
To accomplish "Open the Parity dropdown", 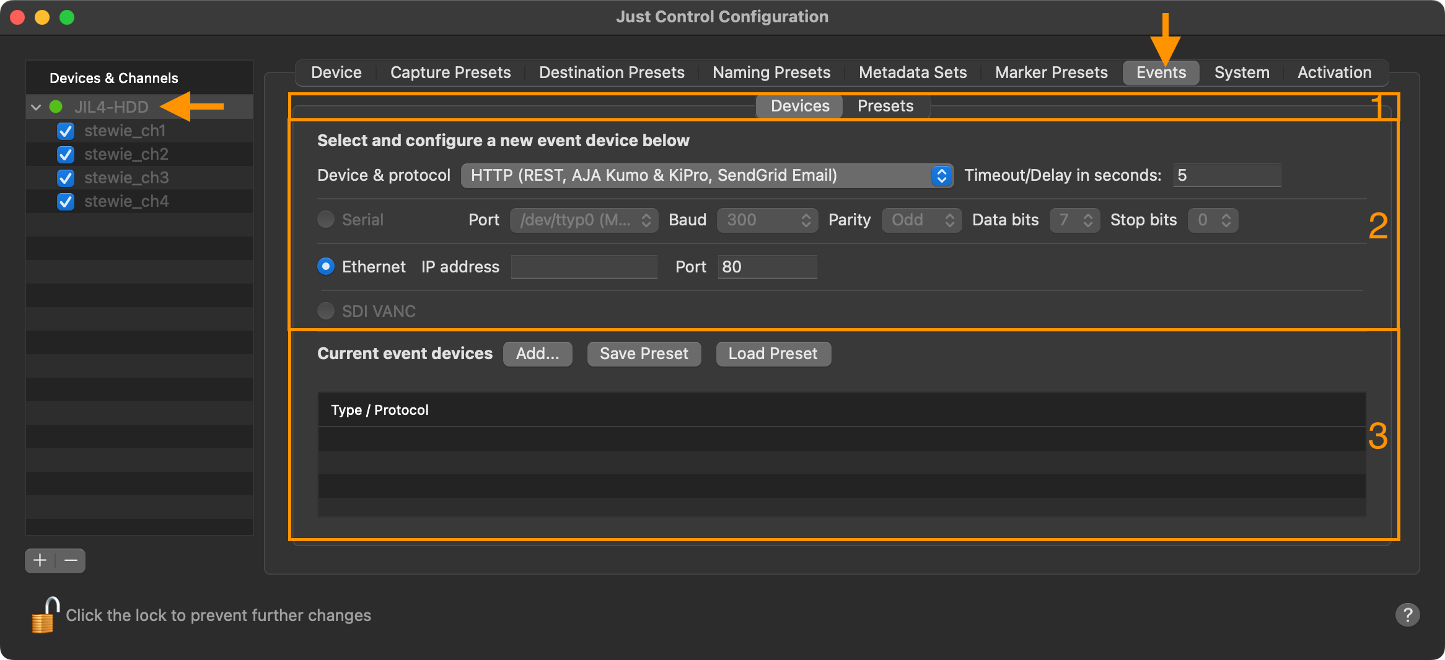I will pos(921,220).
